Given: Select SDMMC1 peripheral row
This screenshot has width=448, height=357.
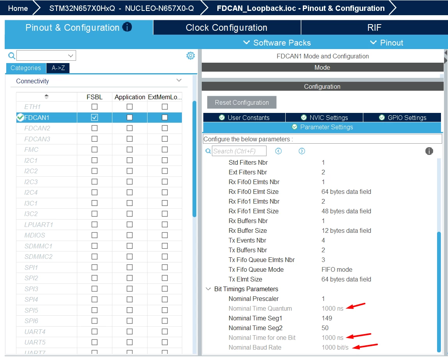Looking at the screenshot, I should coord(38,246).
